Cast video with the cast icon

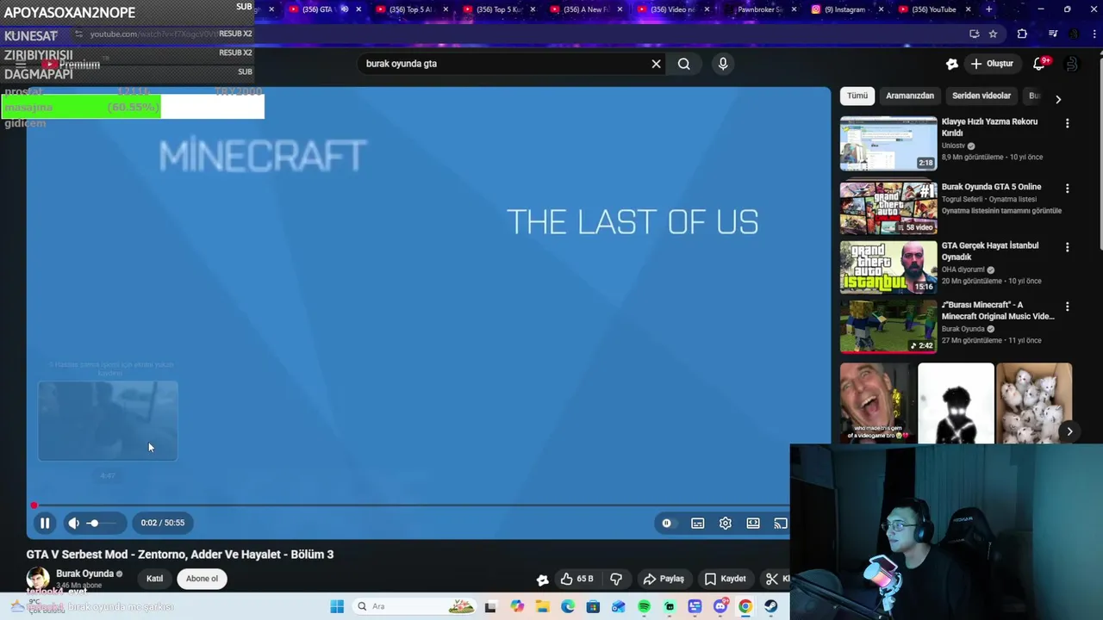click(x=781, y=523)
